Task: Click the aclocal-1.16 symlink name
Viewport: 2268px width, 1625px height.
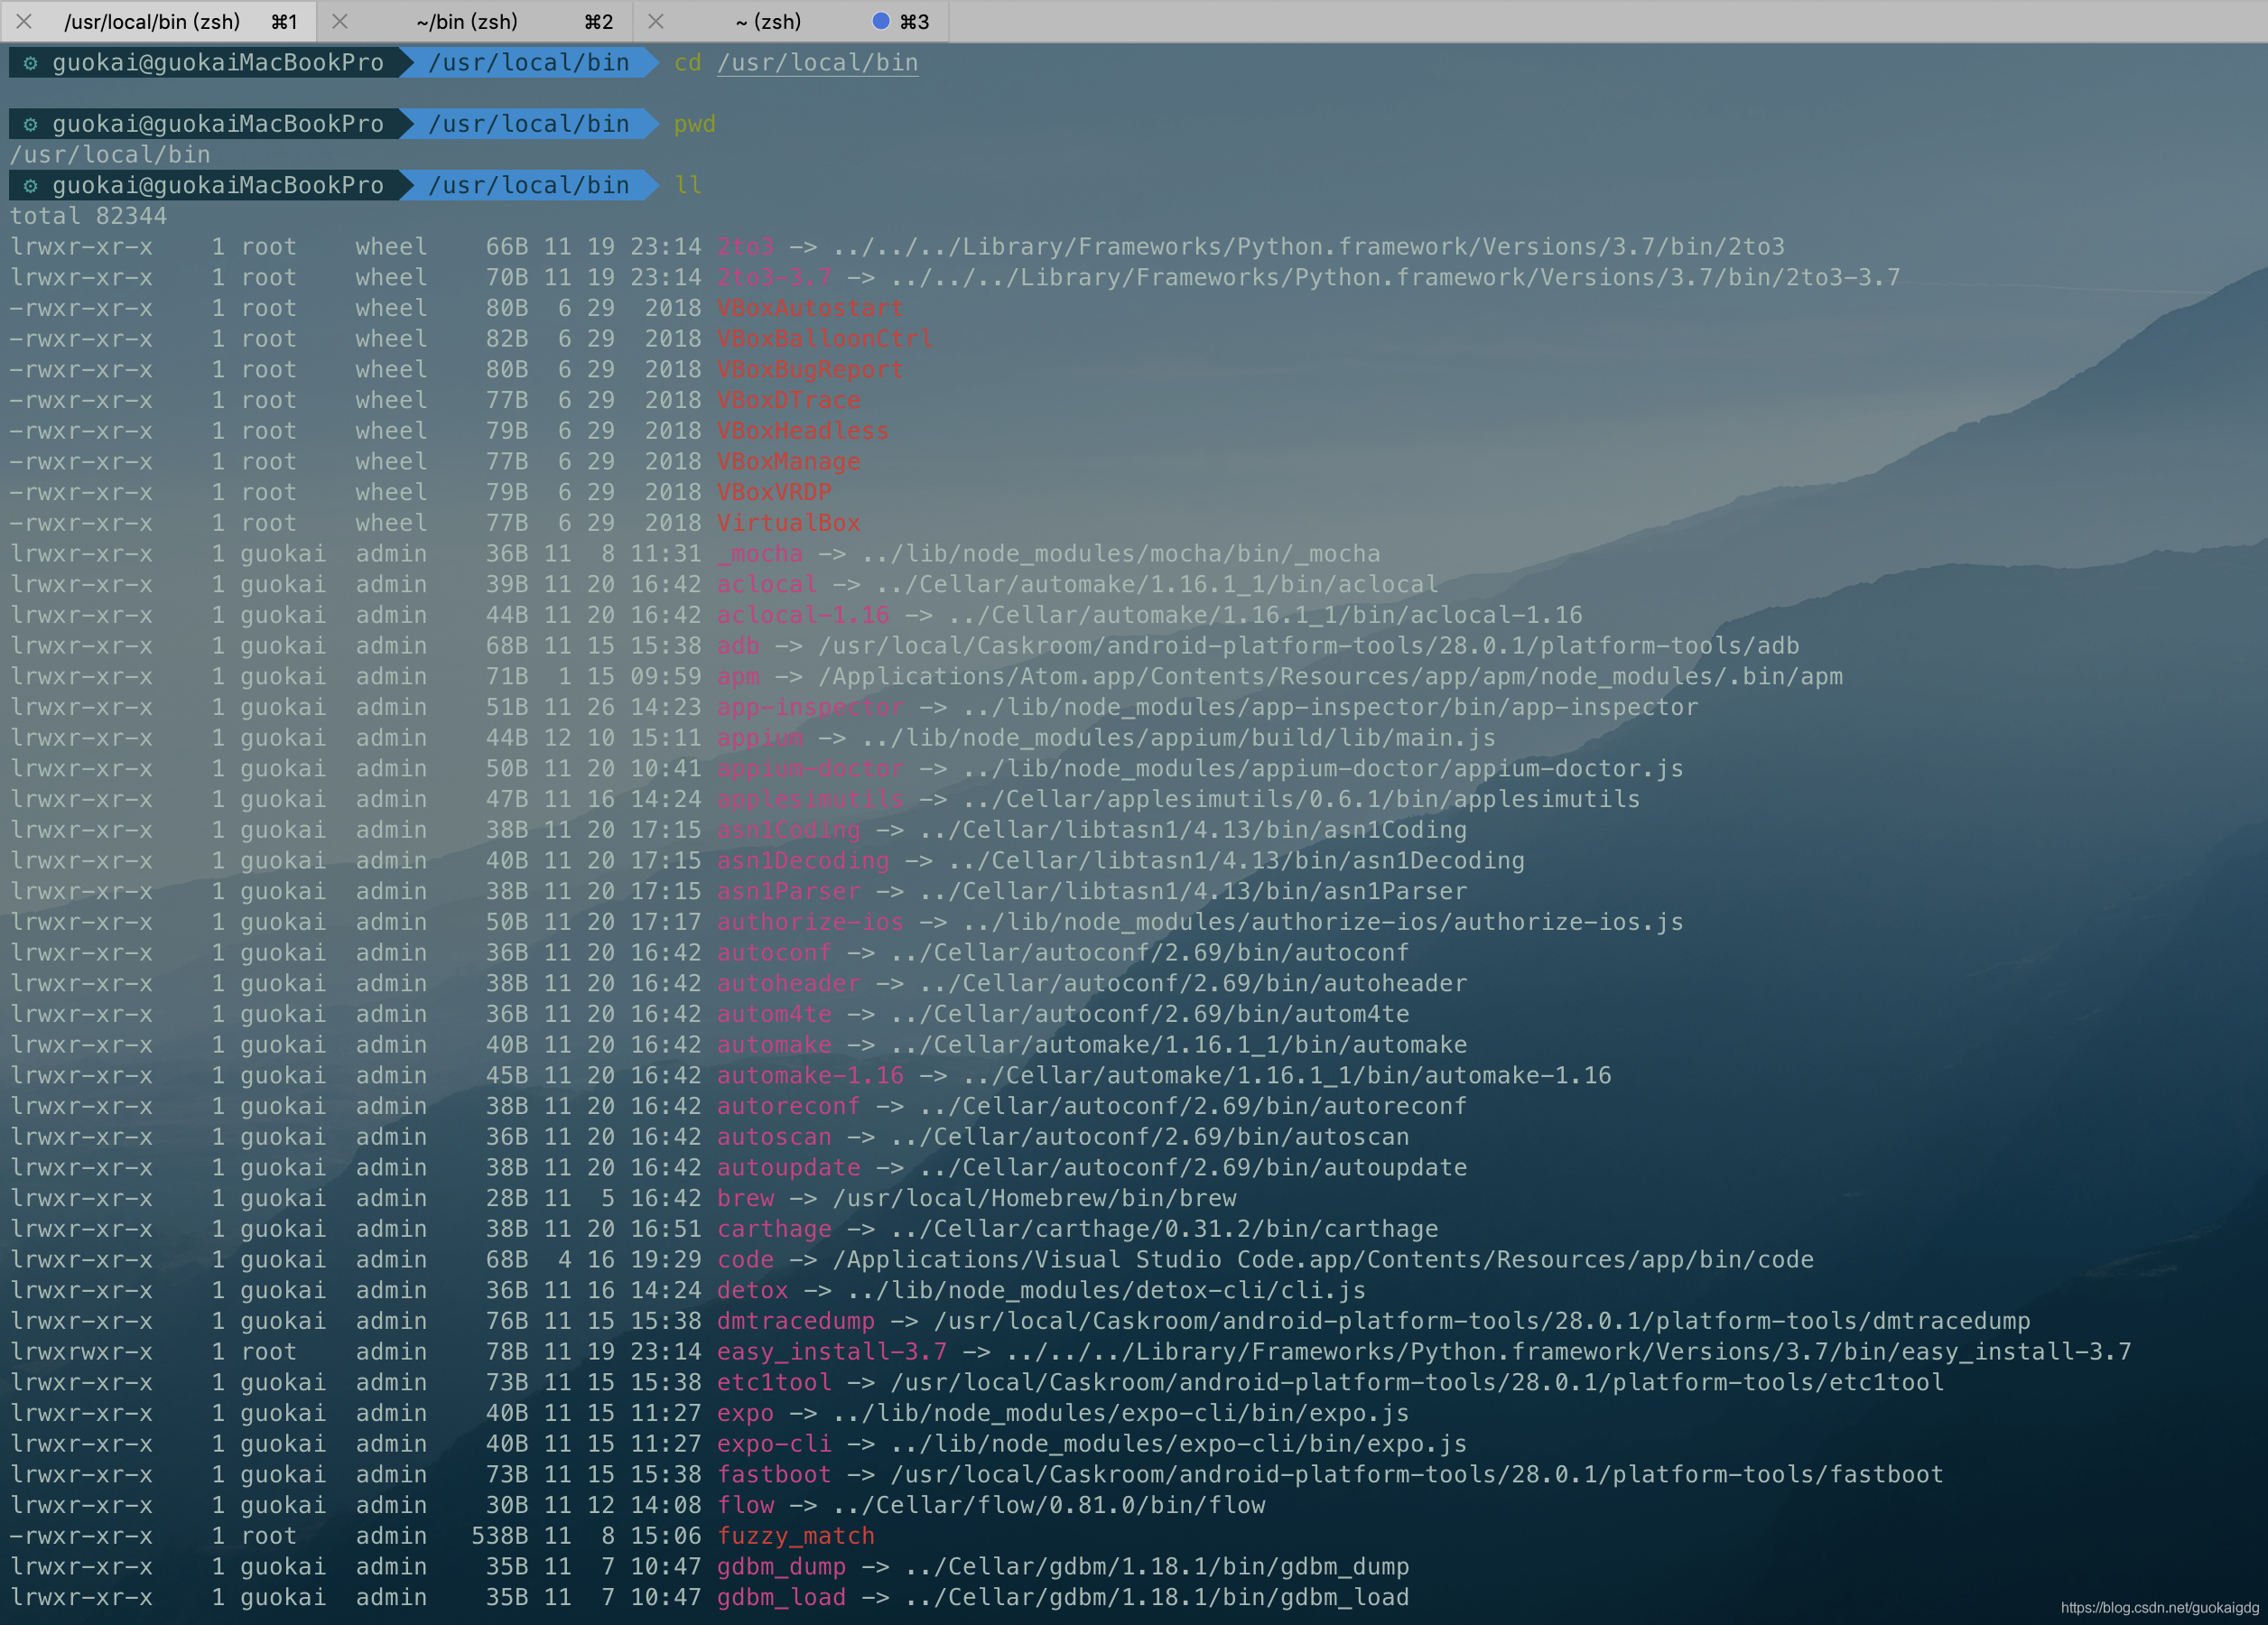Action: click(x=803, y=615)
